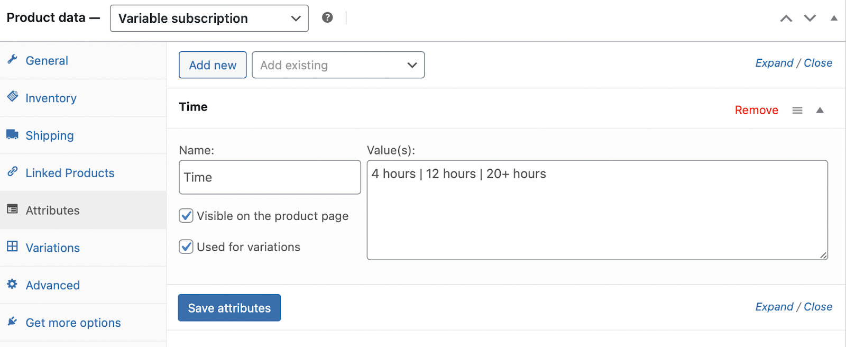Viewport: 846px width, 347px height.
Task: Collapse the Time attribute panel triangle
Action: point(820,110)
